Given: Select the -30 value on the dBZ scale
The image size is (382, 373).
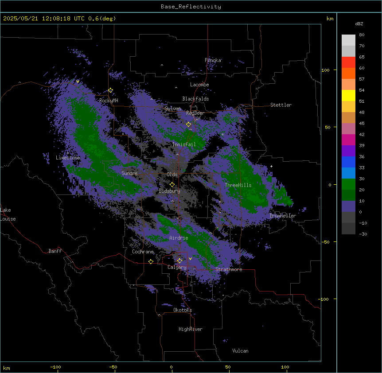Looking at the screenshot, I should [363, 234].
